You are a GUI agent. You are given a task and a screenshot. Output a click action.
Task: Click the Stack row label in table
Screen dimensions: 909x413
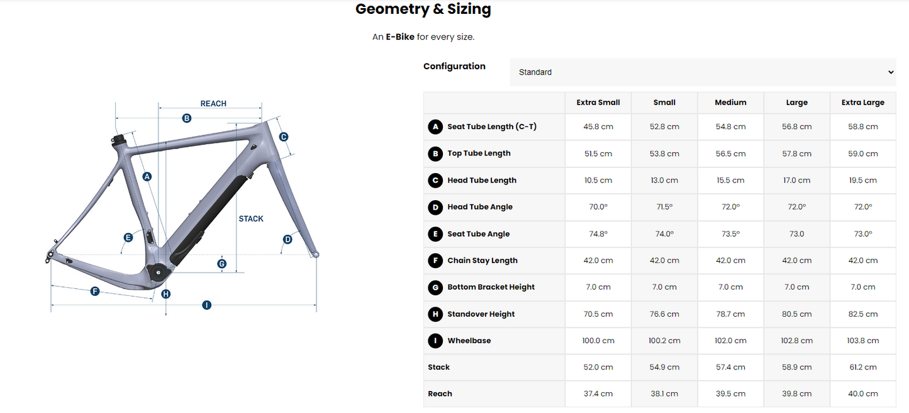click(x=439, y=367)
